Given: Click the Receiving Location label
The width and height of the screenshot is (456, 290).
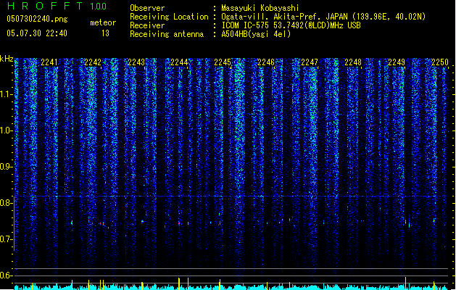Looking at the screenshot, I should (x=169, y=17).
